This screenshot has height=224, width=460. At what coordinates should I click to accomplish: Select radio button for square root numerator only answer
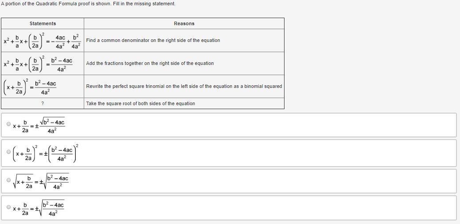8,124
